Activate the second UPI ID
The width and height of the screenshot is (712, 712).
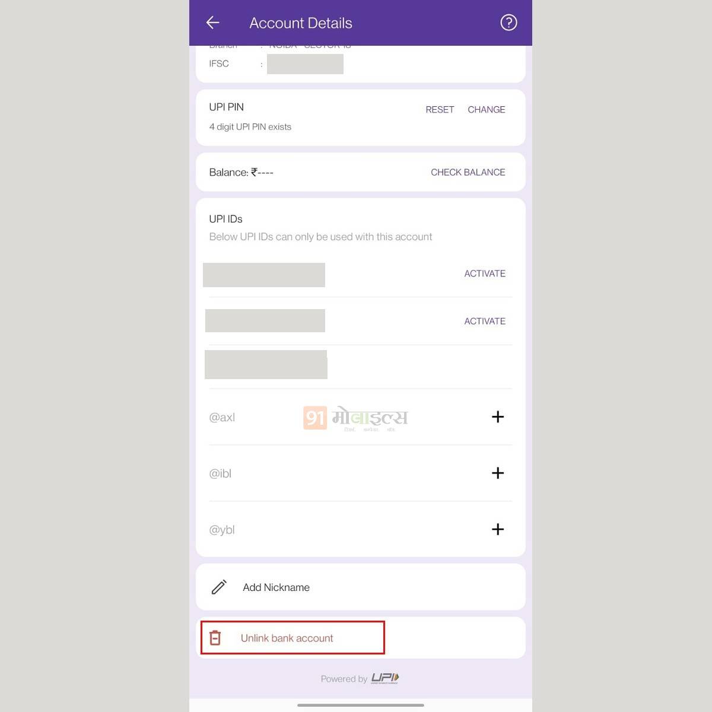485,321
